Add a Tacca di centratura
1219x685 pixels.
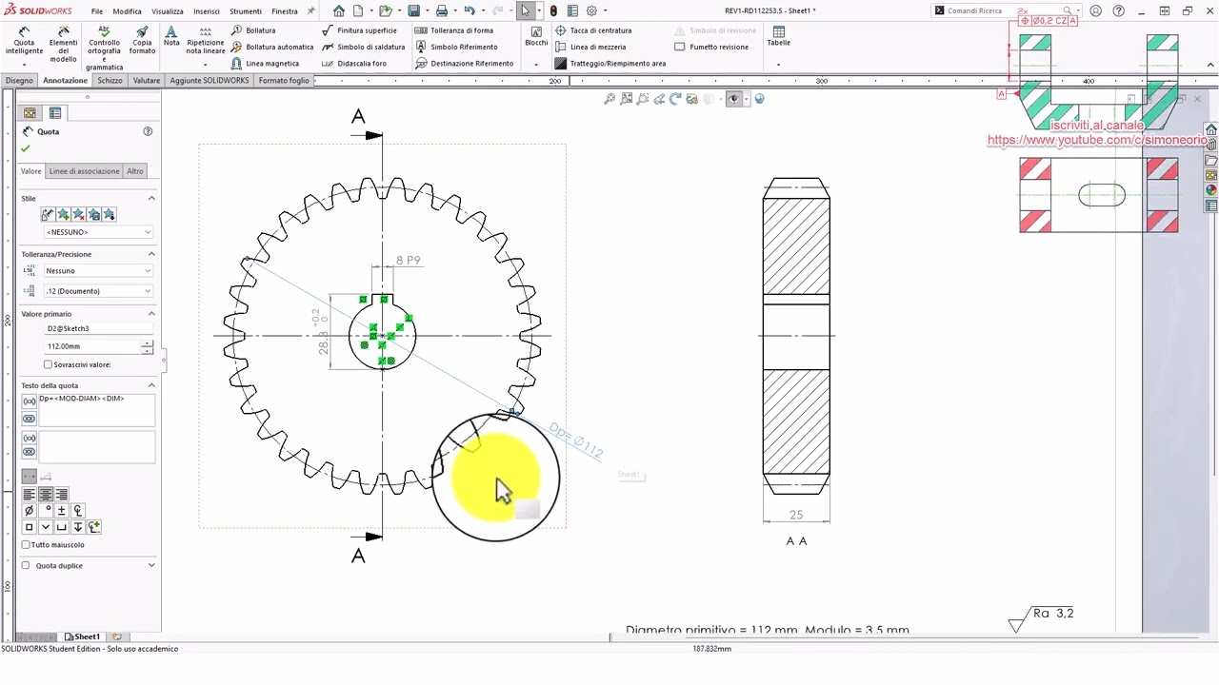(x=593, y=30)
